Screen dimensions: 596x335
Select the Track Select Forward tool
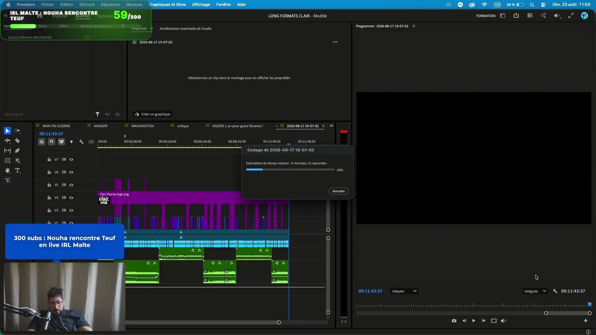(17, 131)
